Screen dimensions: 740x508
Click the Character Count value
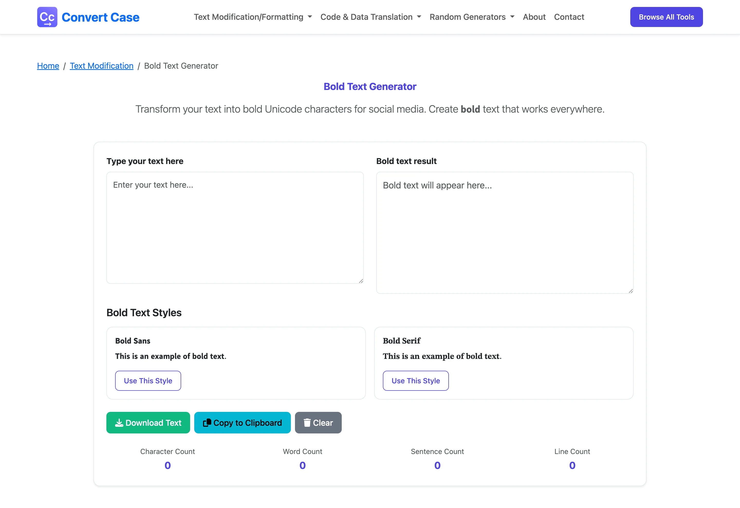click(168, 465)
